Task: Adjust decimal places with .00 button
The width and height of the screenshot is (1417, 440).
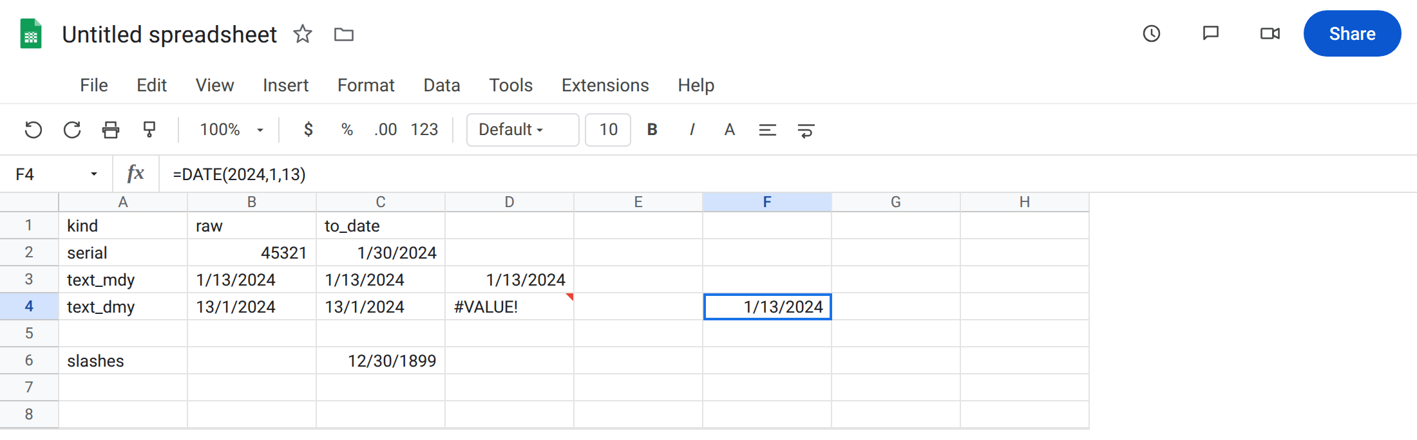Action: [385, 130]
